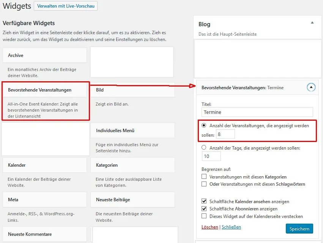
Task: Click the events count field showing 8
Action: click(x=225, y=134)
